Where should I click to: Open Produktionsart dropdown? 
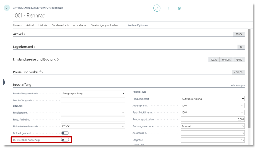tap(213, 99)
